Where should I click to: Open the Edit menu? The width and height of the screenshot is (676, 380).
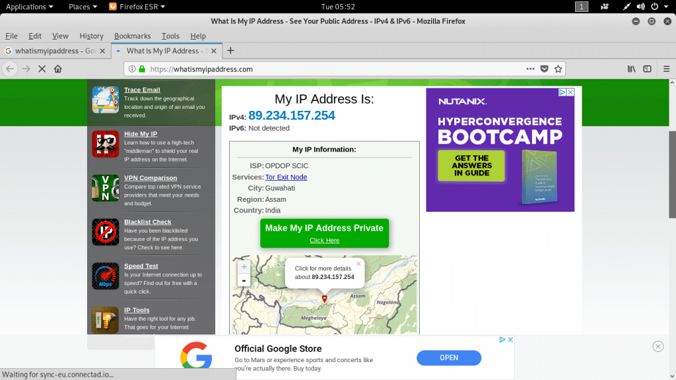(x=35, y=36)
